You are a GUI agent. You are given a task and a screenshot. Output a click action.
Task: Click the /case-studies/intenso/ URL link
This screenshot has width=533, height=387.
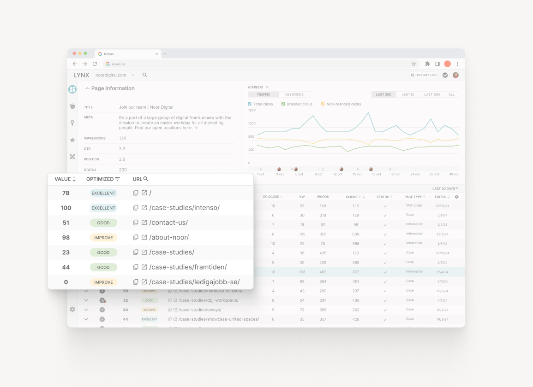(x=184, y=208)
